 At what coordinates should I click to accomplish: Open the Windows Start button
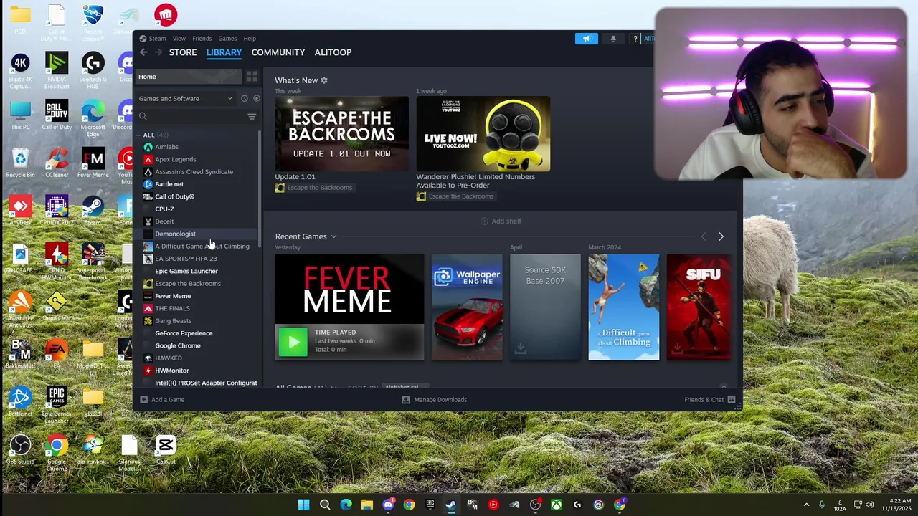(303, 505)
